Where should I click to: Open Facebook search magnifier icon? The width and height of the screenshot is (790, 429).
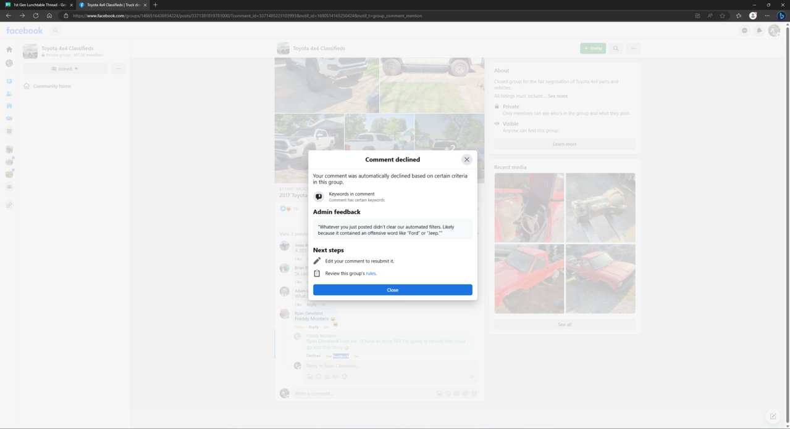tap(55, 30)
